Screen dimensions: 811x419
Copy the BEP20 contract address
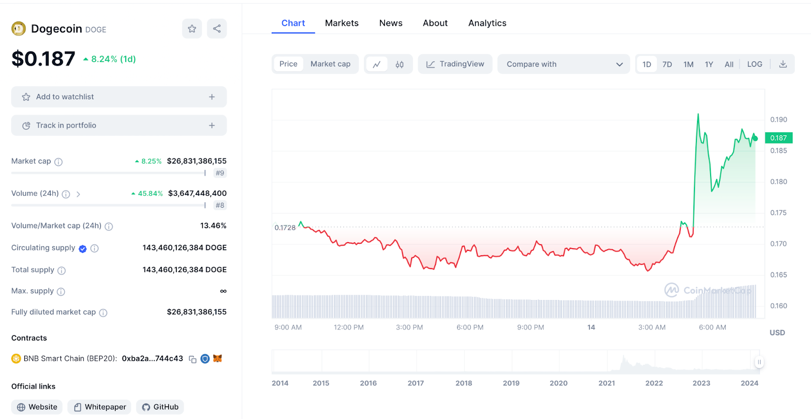(x=193, y=359)
